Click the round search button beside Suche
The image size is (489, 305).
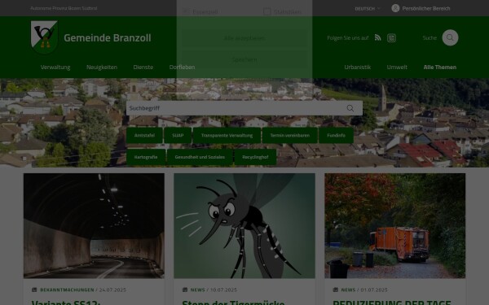coord(450,37)
